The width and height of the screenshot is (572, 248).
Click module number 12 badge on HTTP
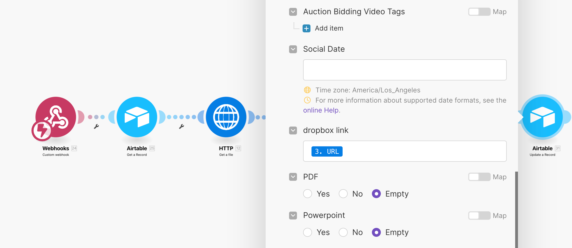(238, 148)
